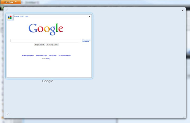The image size is (190, 123).
Task: Click the group's resize handle at its corner
Action: tap(184, 117)
